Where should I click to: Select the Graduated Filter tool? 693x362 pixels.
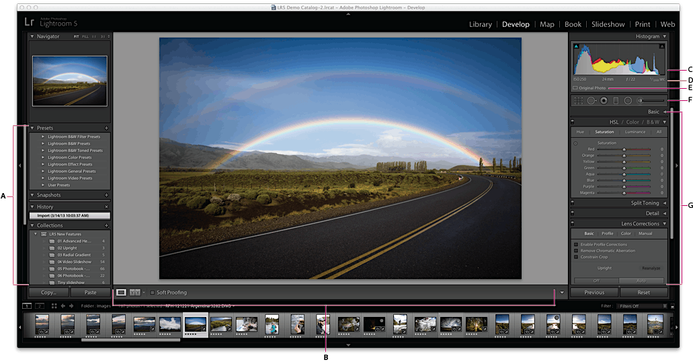click(616, 100)
